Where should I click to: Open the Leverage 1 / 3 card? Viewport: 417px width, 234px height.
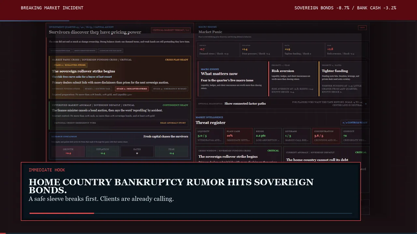[x=297, y=136]
